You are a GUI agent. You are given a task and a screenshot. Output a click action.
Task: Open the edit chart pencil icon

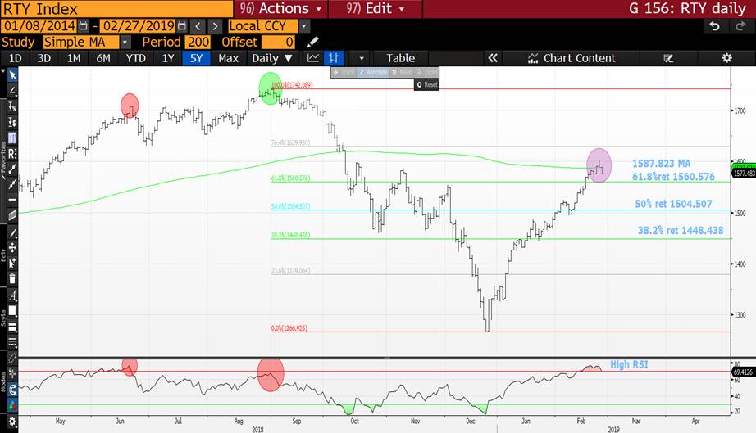click(668, 58)
